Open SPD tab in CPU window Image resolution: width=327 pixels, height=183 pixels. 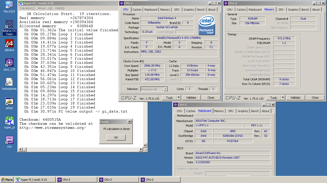click(177, 10)
